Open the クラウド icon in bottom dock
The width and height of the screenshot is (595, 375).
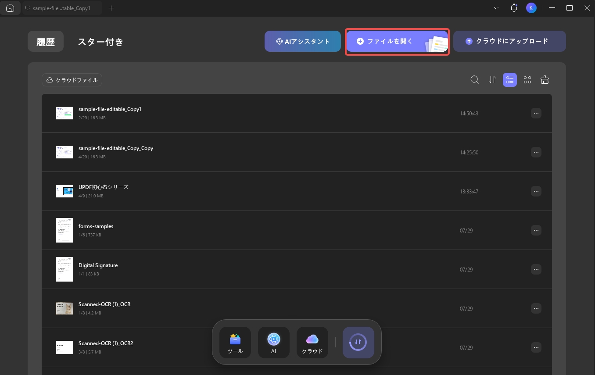pyautogui.click(x=312, y=343)
